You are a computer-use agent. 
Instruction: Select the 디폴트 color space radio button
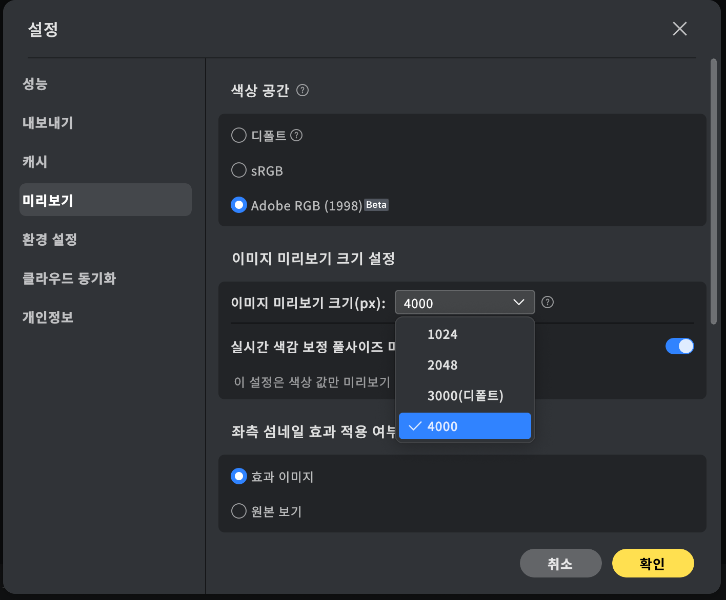pos(239,136)
